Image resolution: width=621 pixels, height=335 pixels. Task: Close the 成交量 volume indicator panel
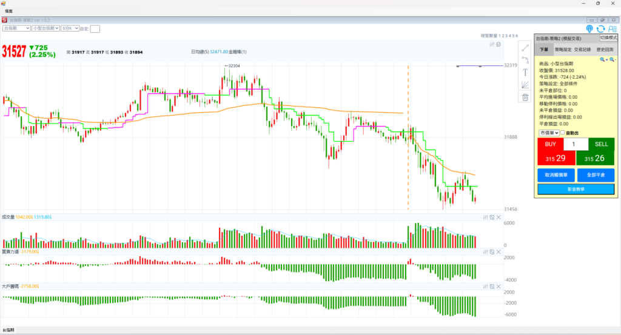[498, 217]
